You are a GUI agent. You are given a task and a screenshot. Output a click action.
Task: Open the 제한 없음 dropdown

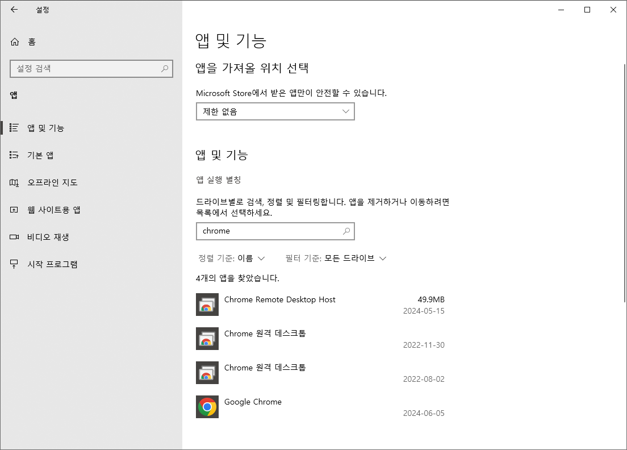(275, 111)
